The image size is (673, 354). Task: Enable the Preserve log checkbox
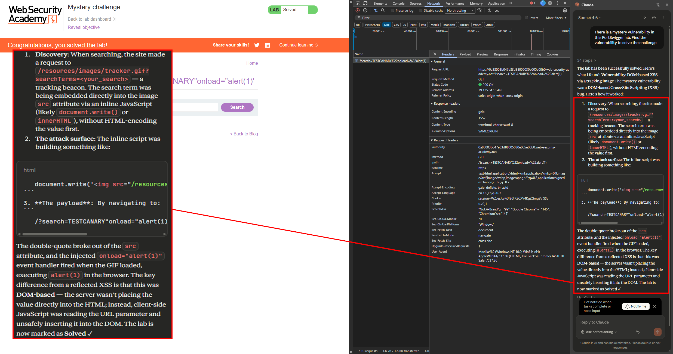click(x=393, y=11)
